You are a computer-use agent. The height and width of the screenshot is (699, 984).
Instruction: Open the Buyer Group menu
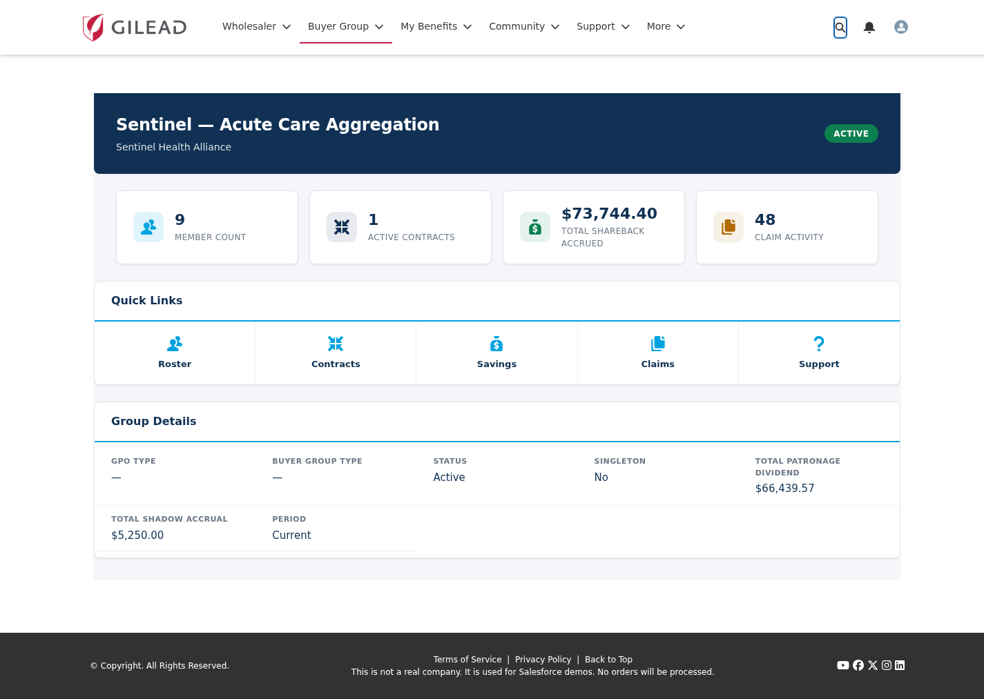pos(346,26)
